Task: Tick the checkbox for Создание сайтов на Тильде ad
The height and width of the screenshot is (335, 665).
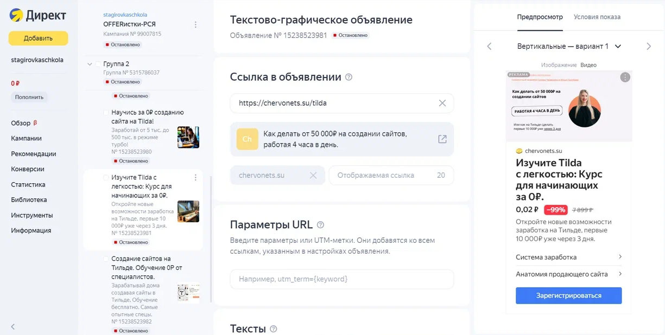Action: tap(106, 259)
